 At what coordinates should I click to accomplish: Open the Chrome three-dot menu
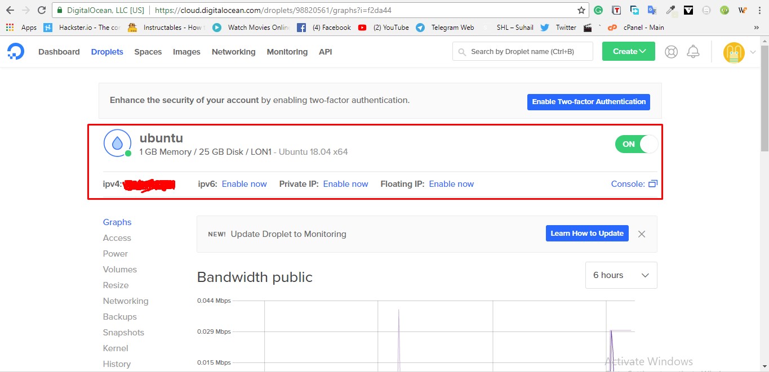(759, 10)
